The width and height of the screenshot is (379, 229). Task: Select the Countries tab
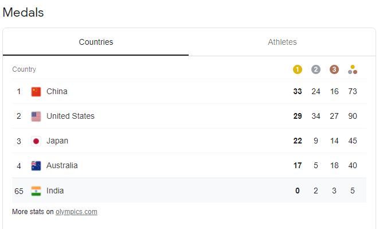pos(96,42)
